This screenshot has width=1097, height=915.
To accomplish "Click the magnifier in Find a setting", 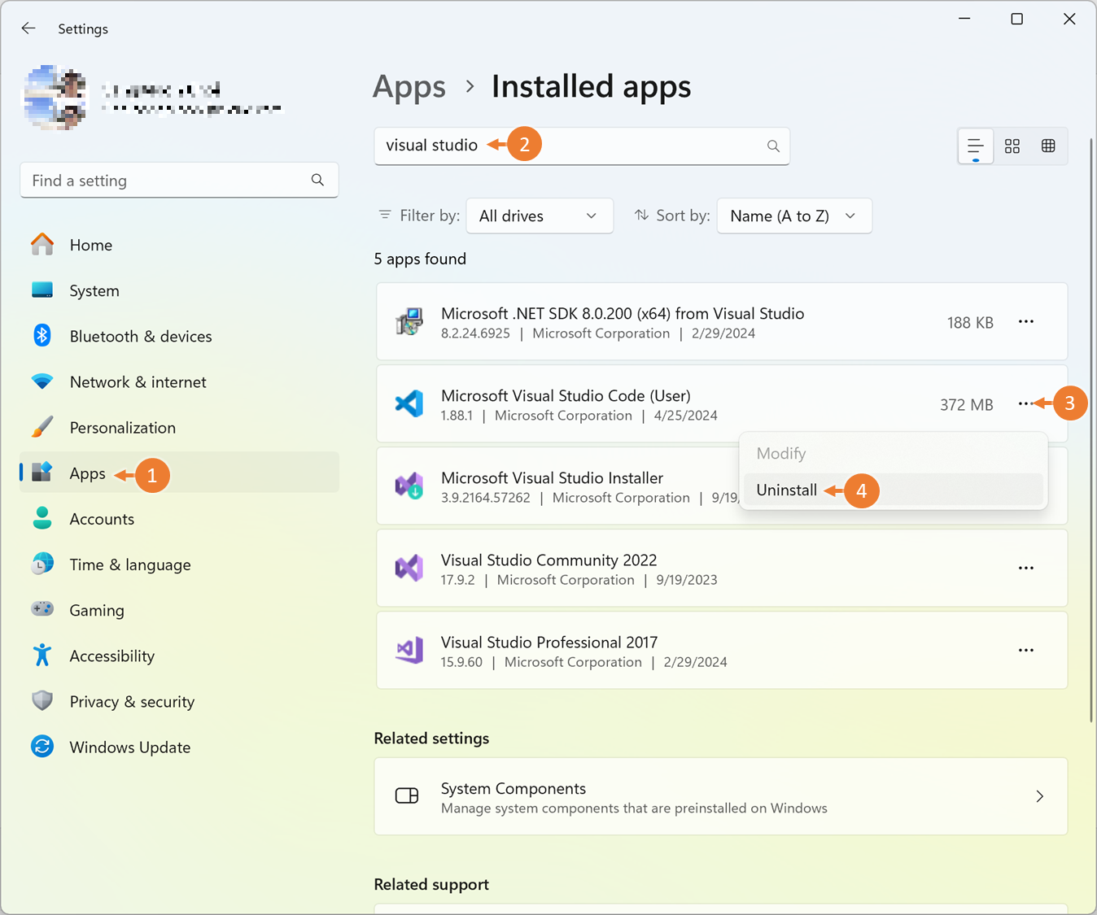I will click(317, 180).
